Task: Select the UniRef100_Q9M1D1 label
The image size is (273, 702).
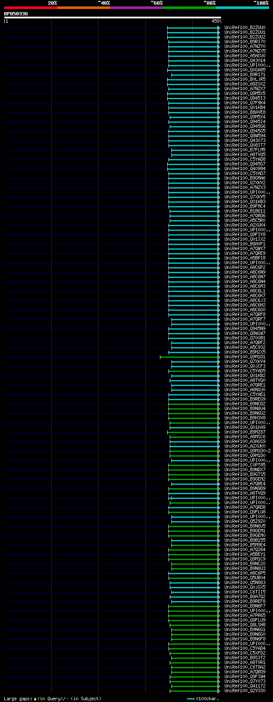Action: click(x=245, y=357)
